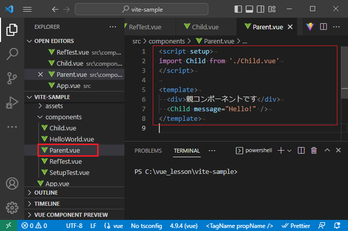Close the Parent.vue editor tab
This screenshot has width=348, height=231.
pos(290,27)
